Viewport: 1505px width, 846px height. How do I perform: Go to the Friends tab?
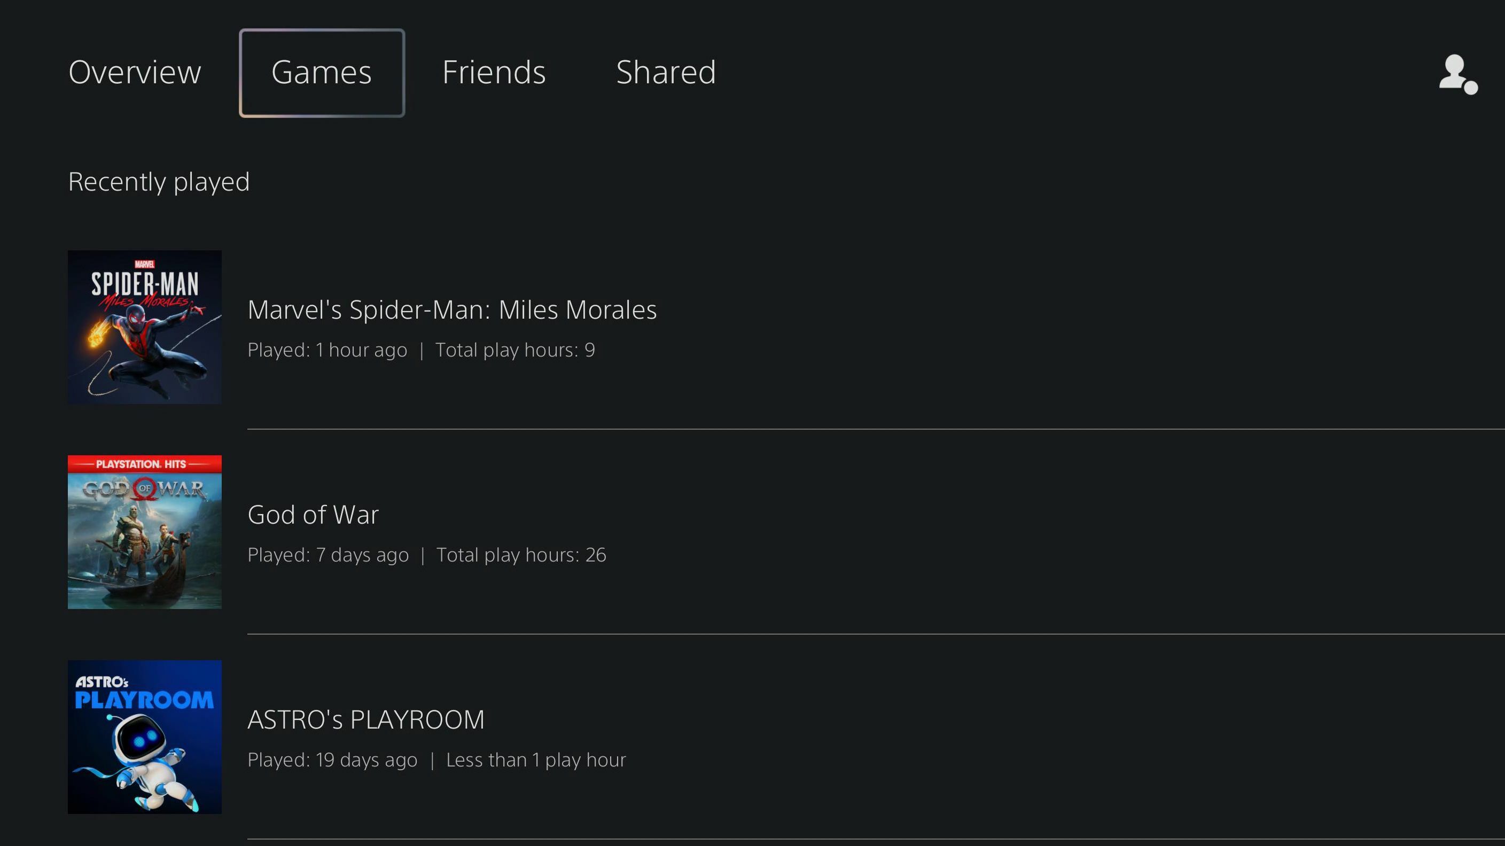[494, 73]
